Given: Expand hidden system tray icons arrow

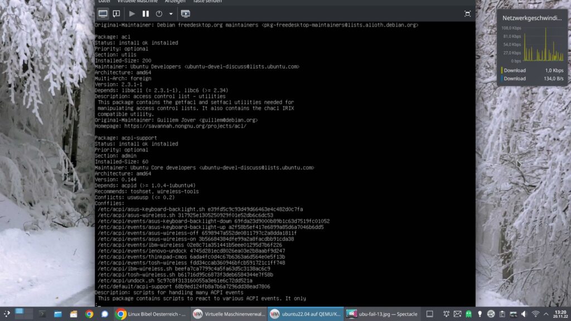Looking at the screenshot, I should pos(546,314).
